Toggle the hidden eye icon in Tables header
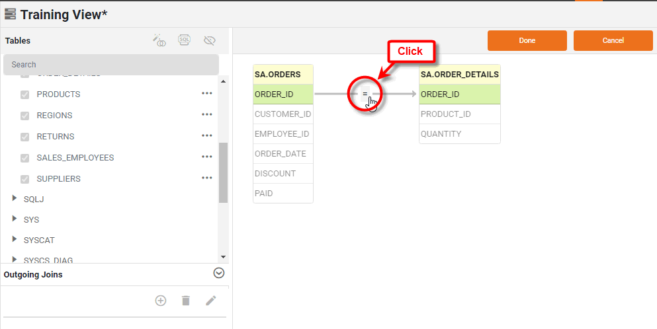This screenshot has width=657, height=329. point(210,41)
